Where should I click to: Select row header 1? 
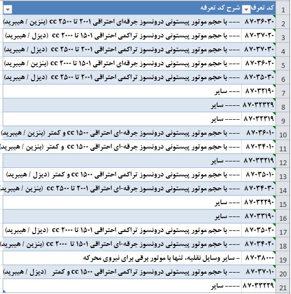[x=283, y=8]
